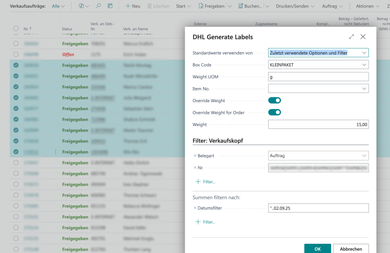The height and width of the screenshot is (253, 390).
Task: Click the Freigeben release action
Action: point(212,6)
